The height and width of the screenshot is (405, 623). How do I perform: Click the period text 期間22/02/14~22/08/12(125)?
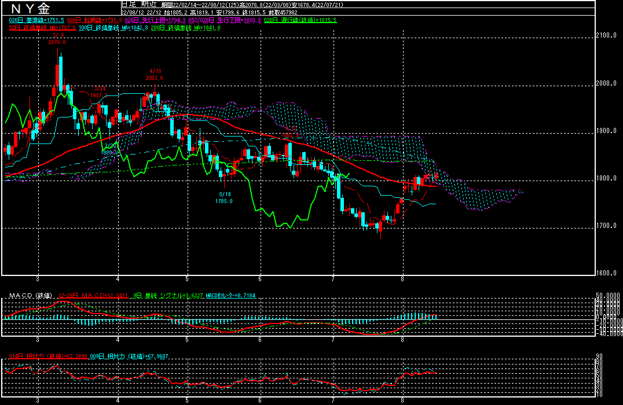[200, 5]
